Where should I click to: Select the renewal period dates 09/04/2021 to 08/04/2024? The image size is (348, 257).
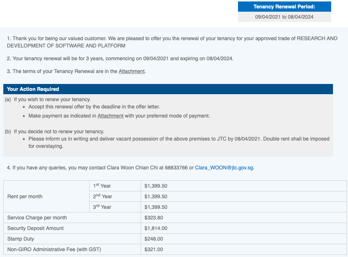284,17
